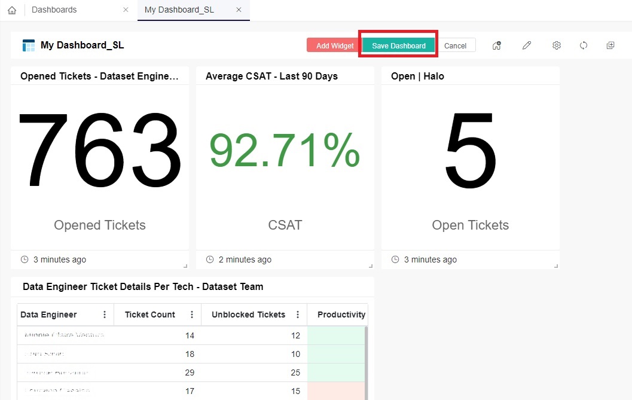Close the My Dashboard_SL tab
The height and width of the screenshot is (400, 632).
239,10
